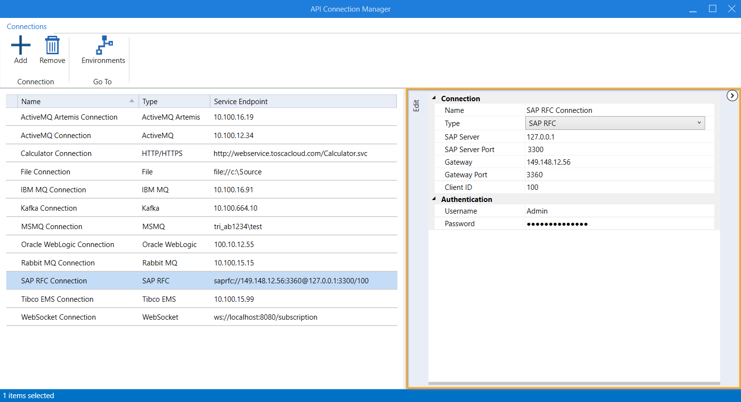Click the Add connection plus icon

pyautogui.click(x=20, y=46)
